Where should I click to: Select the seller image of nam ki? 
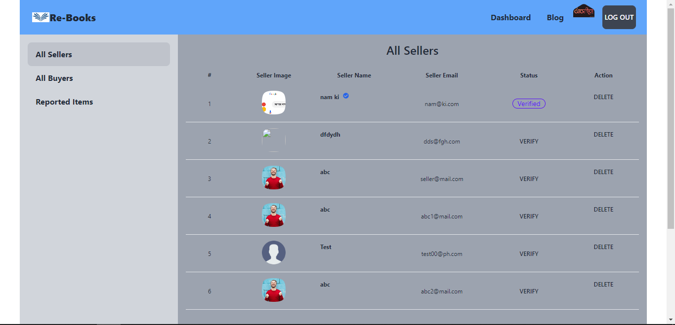[x=274, y=103]
